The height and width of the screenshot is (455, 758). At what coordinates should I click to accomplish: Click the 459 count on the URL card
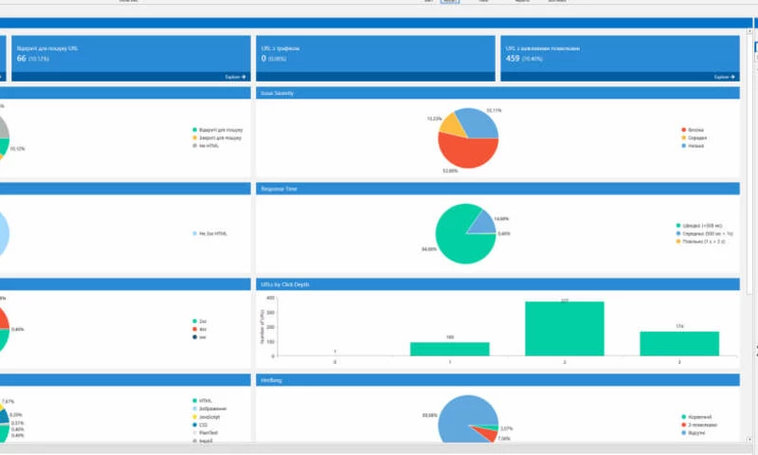point(513,59)
